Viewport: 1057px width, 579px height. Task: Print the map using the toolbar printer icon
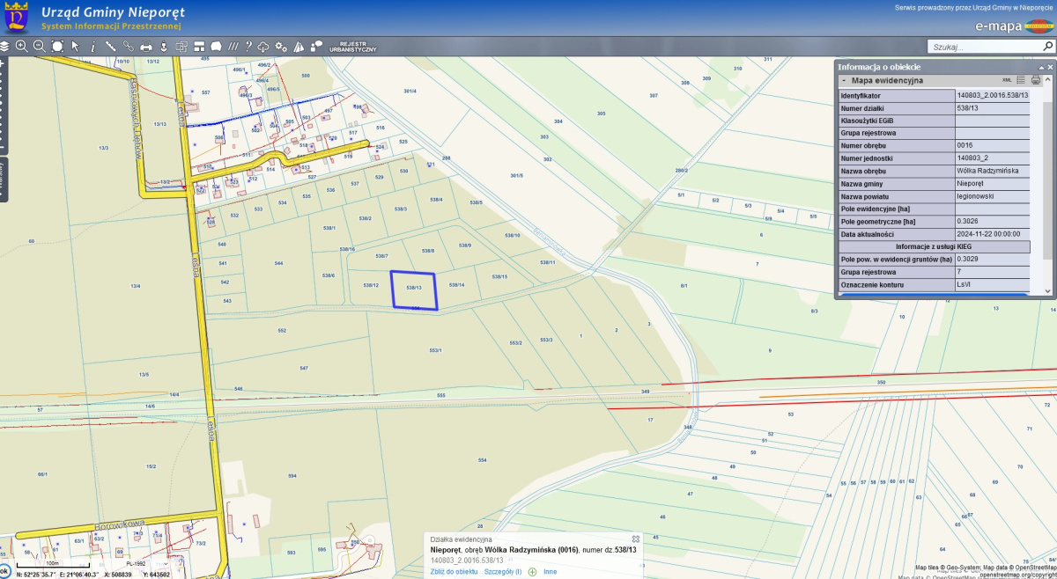[146, 46]
